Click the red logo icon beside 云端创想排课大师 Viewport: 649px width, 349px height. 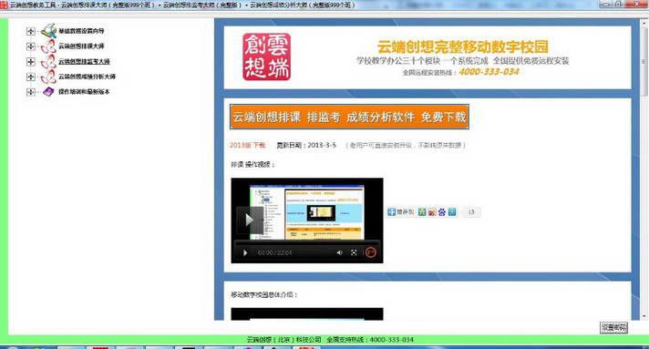coord(48,46)
